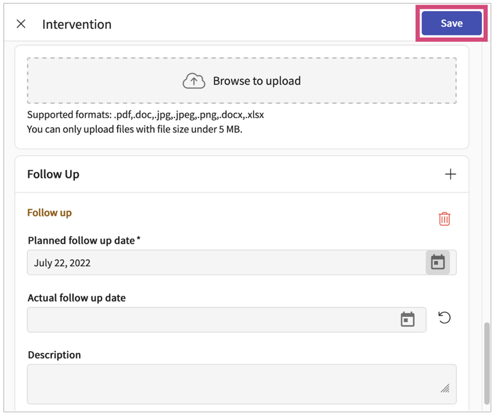
Task: Click the dashed Browse to upload area
Action: pos(242,81)
